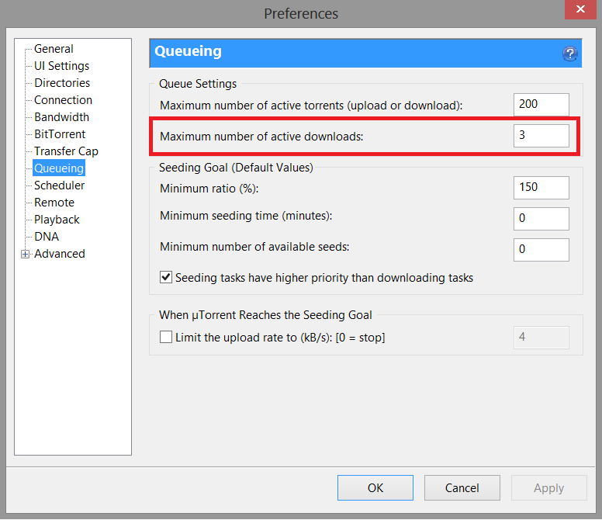
Task: Toggle seeding tasks higher priority checkbox
Action: click(166, 277)
